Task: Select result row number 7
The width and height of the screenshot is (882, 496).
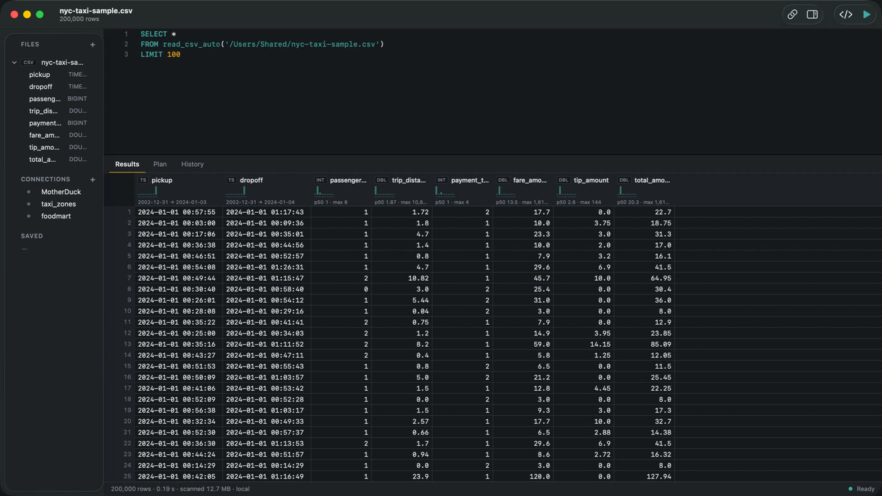Action: 129,278
